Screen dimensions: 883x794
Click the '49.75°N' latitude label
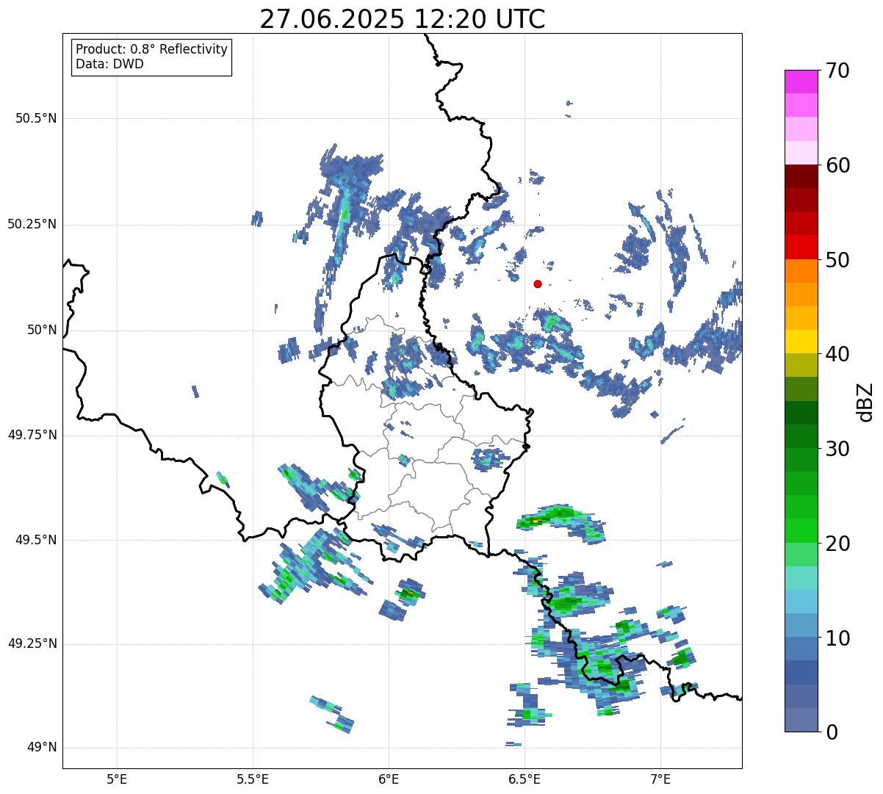click(32, 435)
